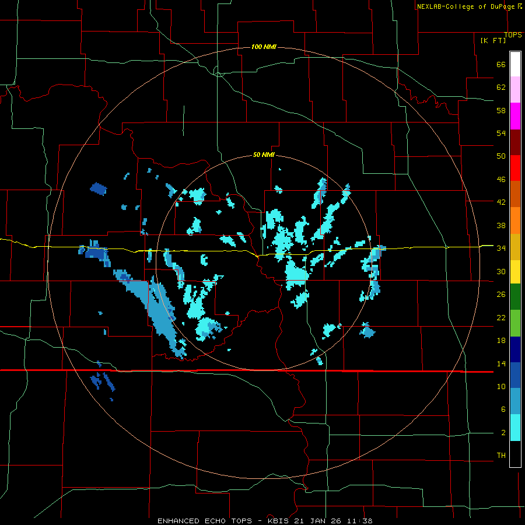Click the 62 legend value
The height and width of the screenshot is (525, 525).
[501, 87]
